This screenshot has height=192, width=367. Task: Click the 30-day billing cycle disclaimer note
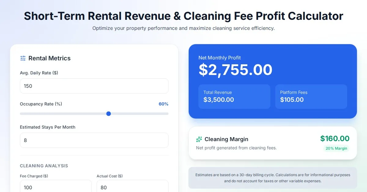pyautogui.click(x=273, y=178)
